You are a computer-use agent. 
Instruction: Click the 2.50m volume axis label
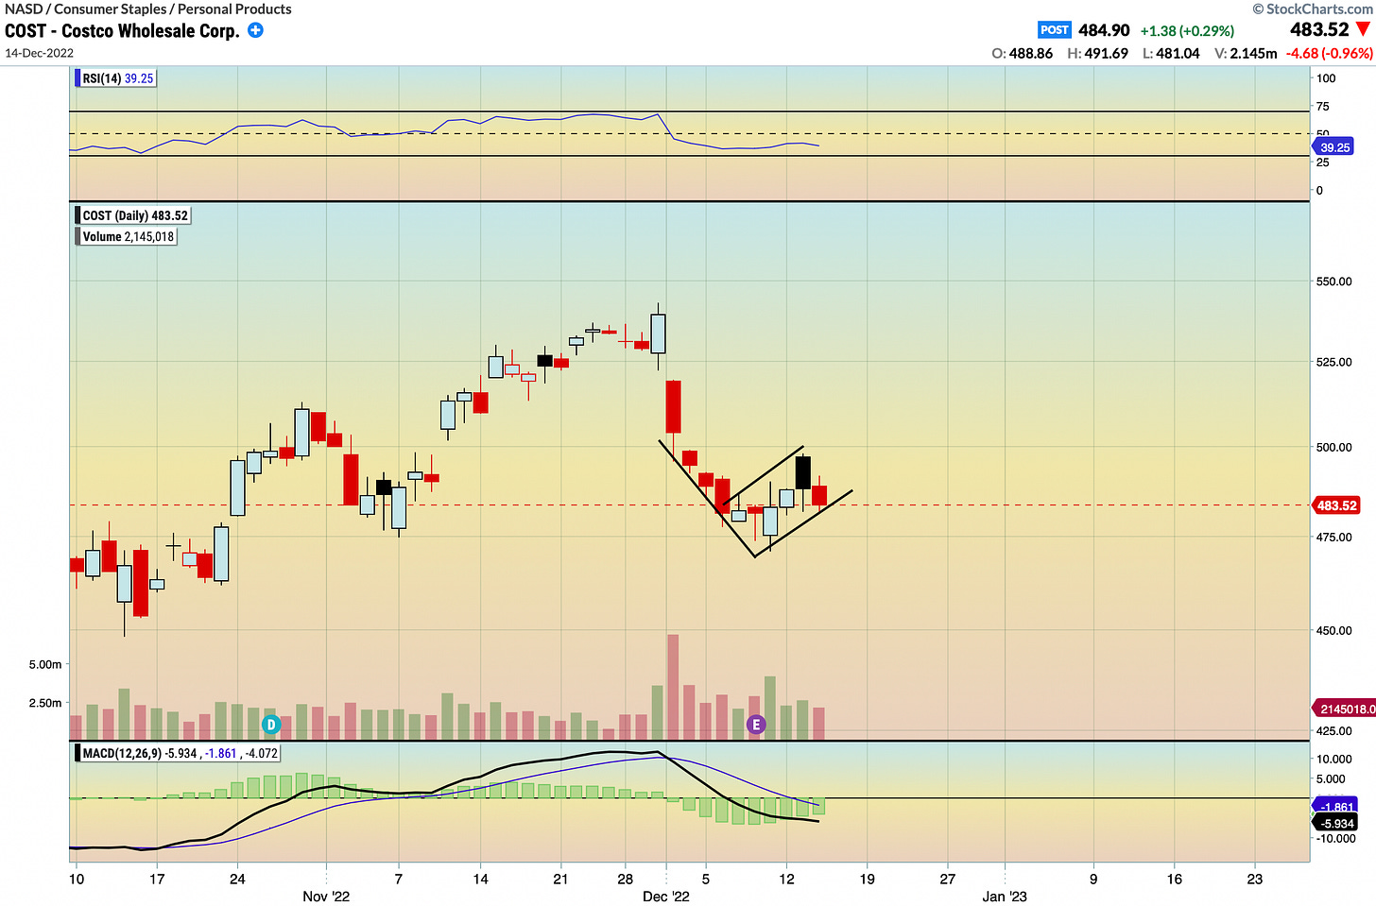45,703
